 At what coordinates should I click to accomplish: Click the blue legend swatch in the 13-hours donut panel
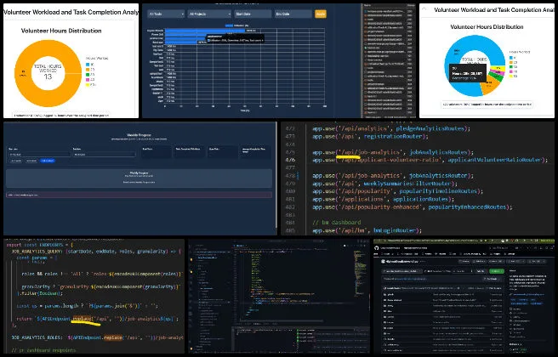point(88,65)
